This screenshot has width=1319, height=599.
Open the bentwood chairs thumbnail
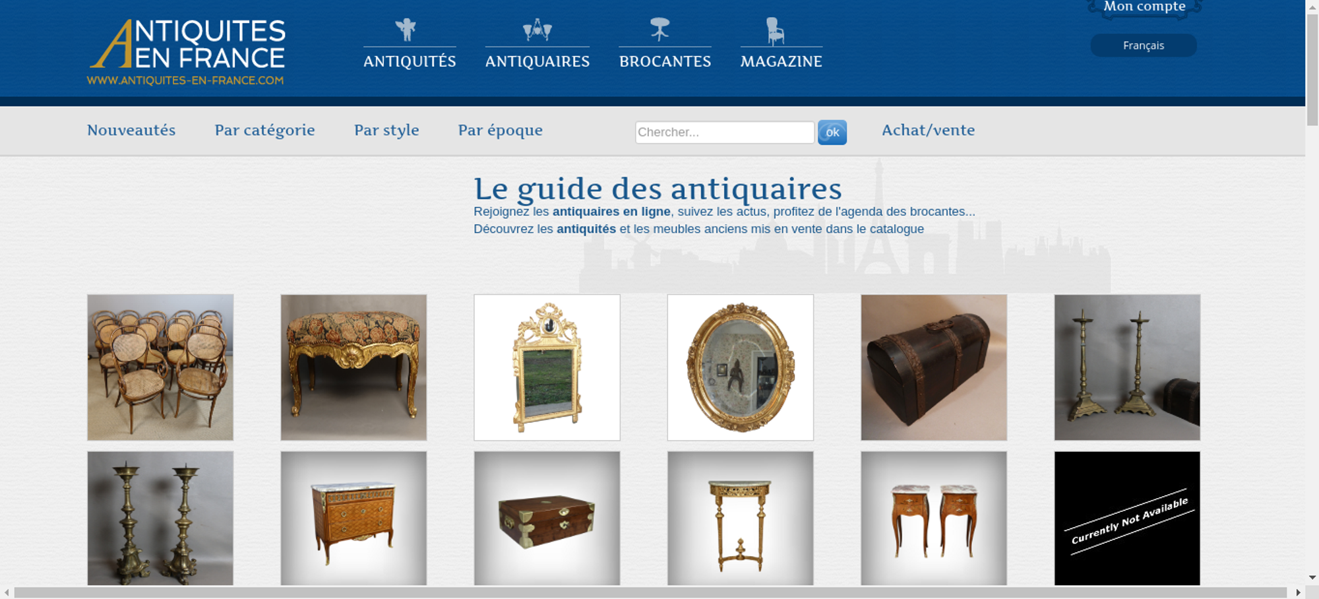point(160,367)
